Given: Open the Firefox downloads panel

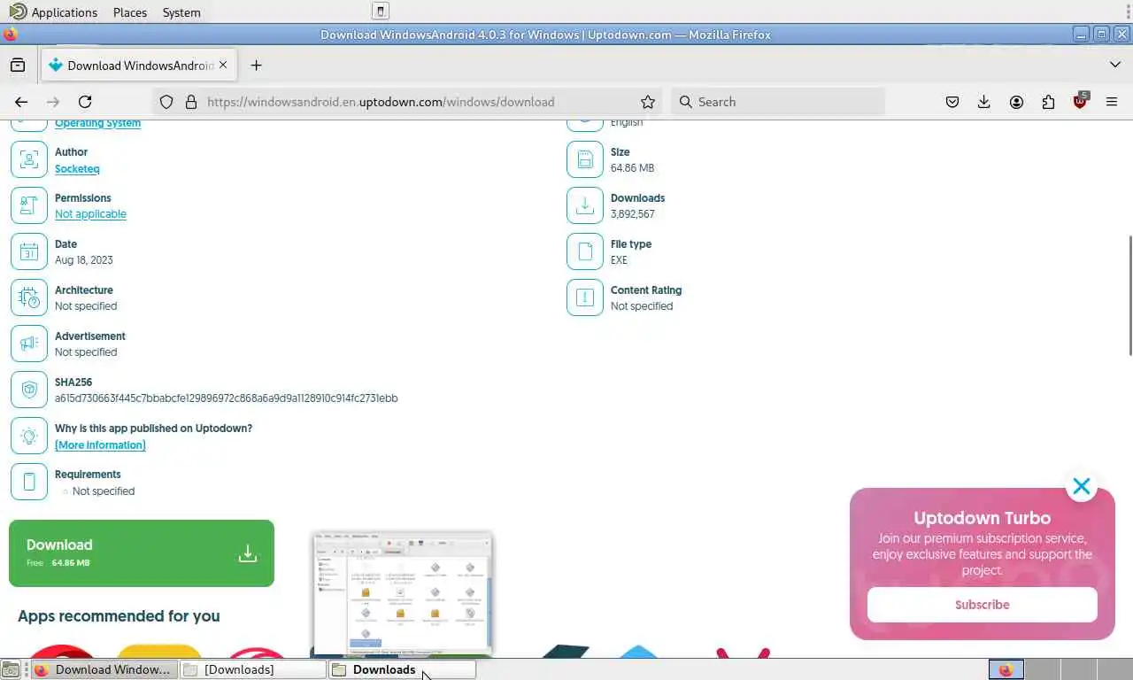Looking at the screenshot, I should (984, 102).
